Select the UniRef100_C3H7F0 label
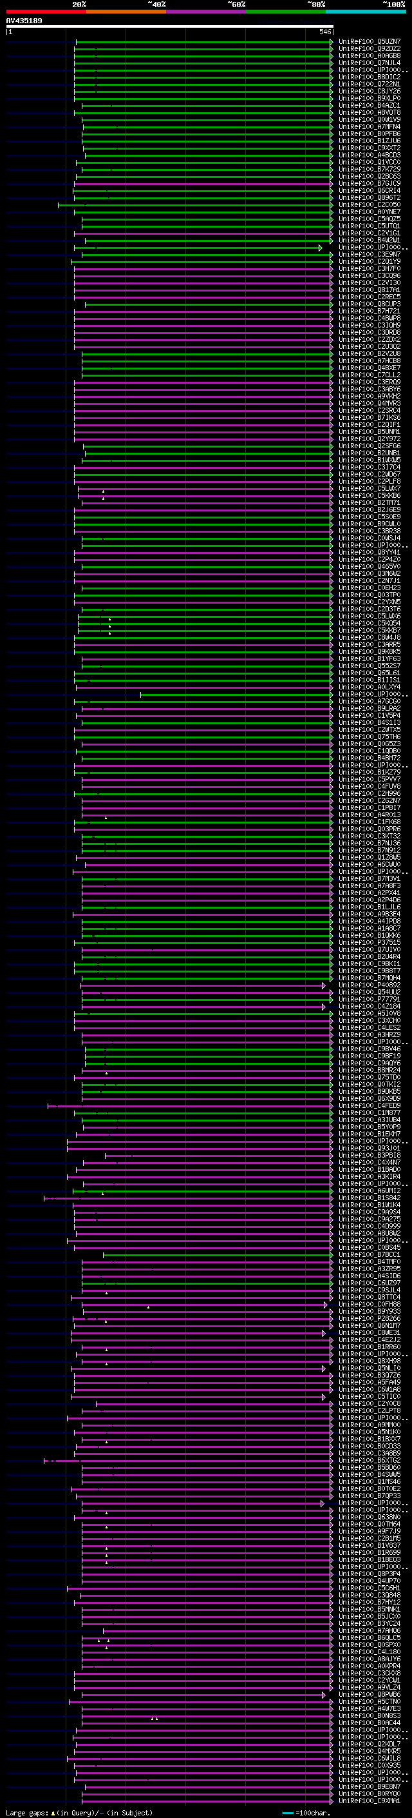 pyautogui.click(x=370, y=269)
